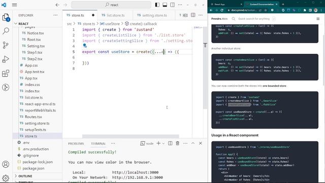Toggle the primary side bar layout icon

157,5
